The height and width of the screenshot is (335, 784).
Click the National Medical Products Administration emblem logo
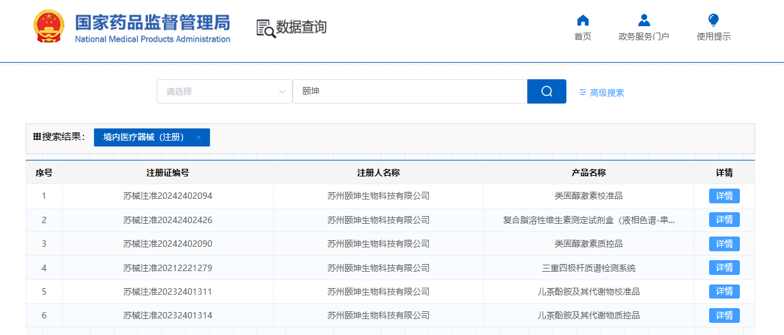49,27
